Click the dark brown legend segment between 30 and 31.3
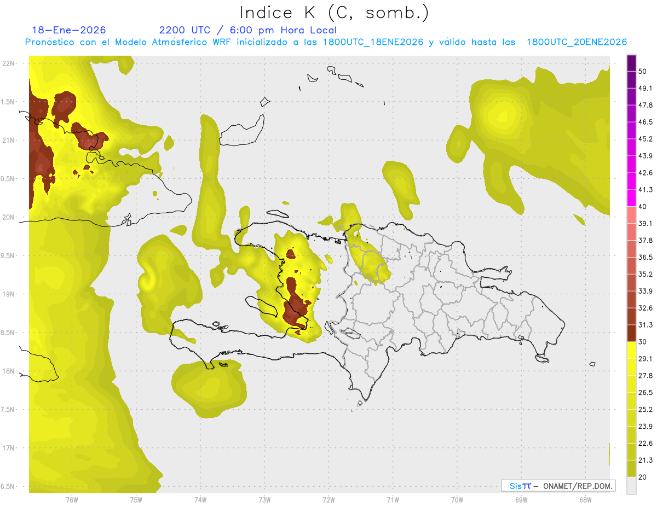657x507 pixels. [631, 334]
